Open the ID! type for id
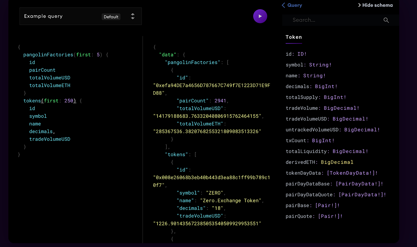Screen dimensions: 417x247 pyautogui.click(x=302, y=54)
